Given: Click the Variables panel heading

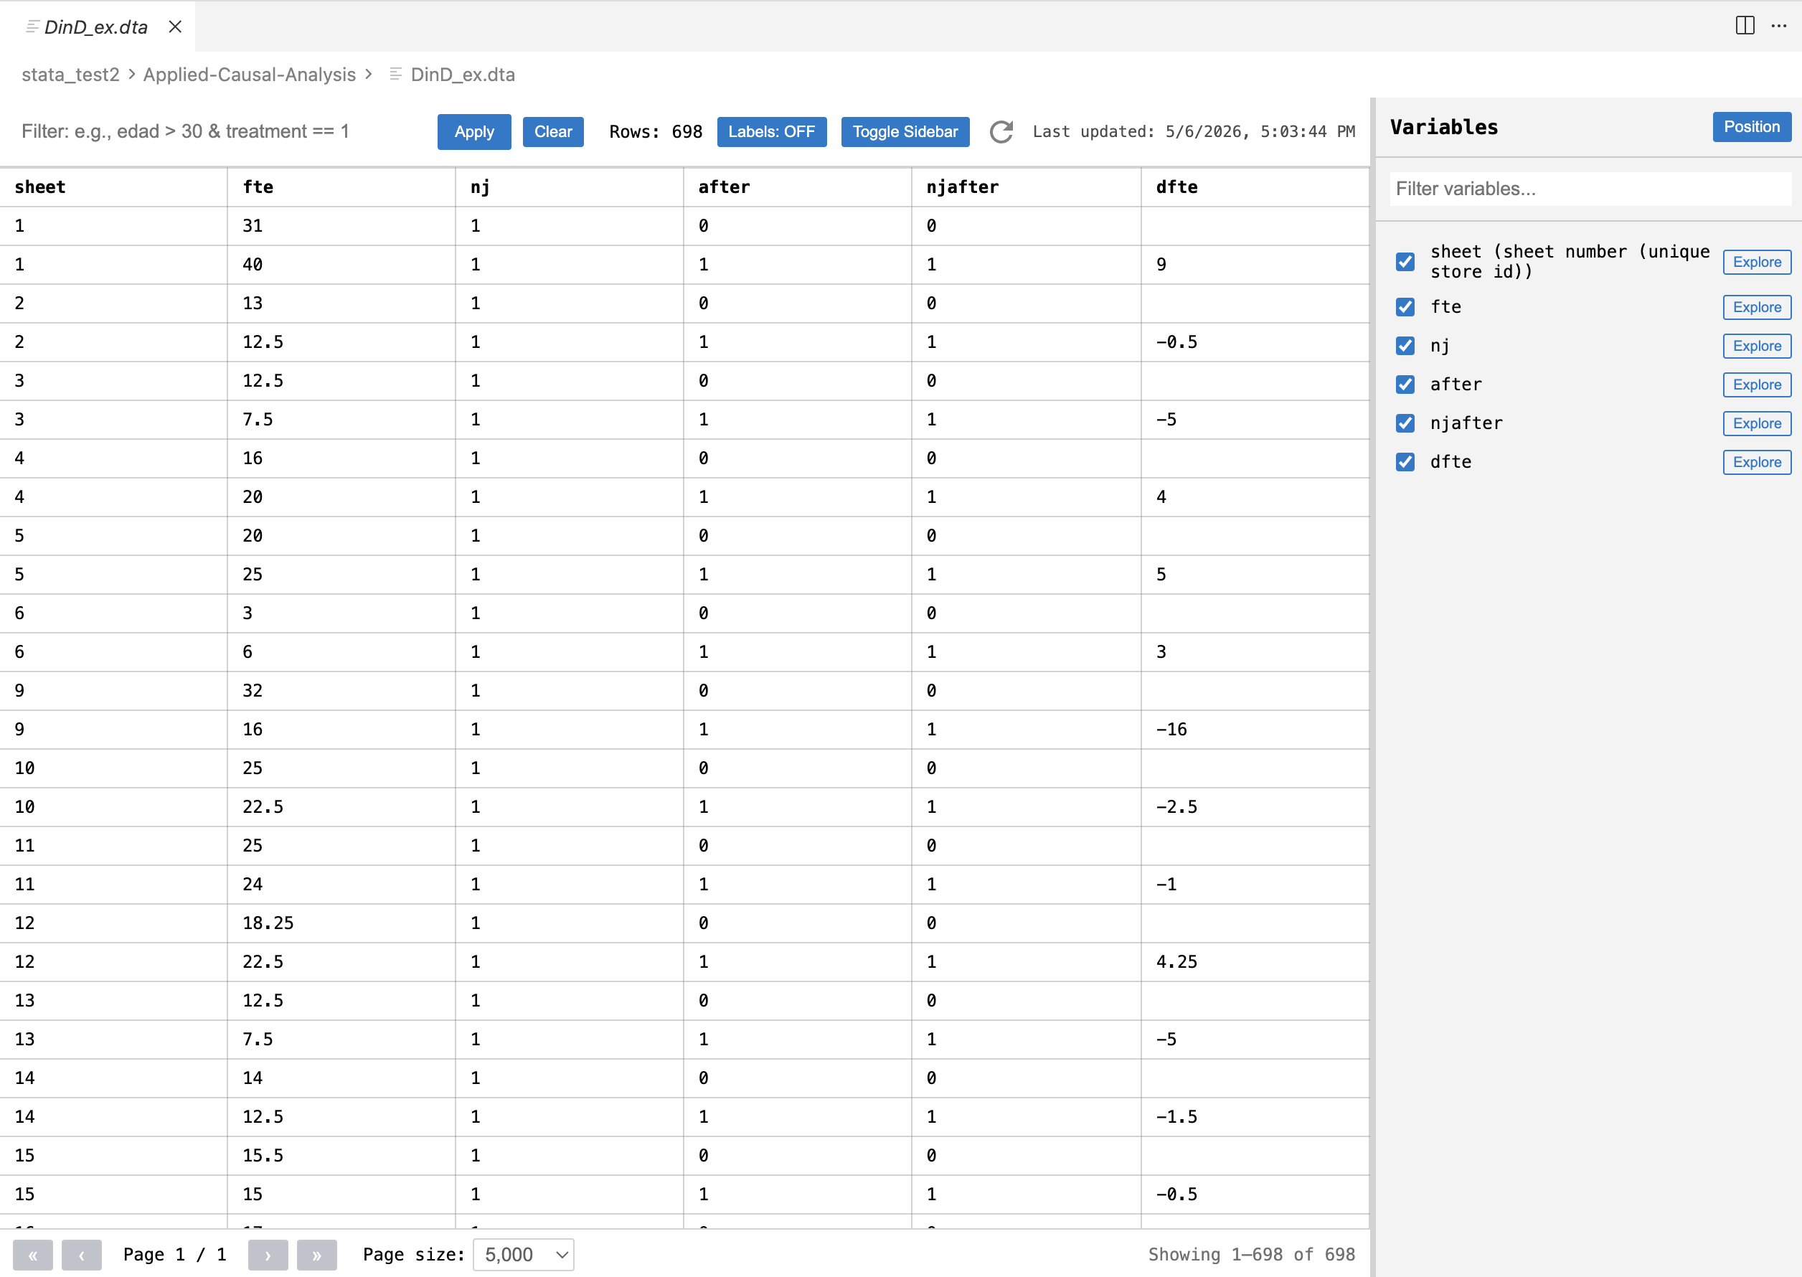Looking at the screenshot, I should (x=1443, y=128).
